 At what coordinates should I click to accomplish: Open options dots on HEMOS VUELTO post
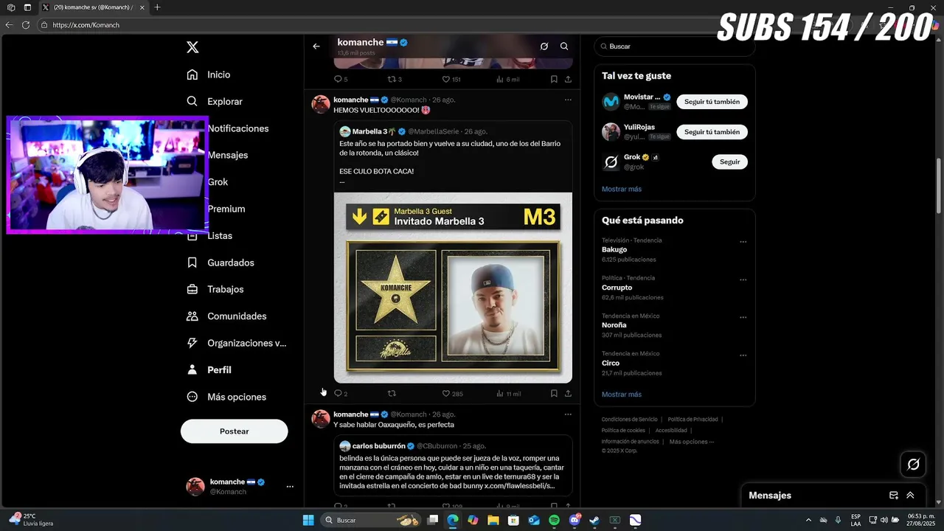click(568, 100)
